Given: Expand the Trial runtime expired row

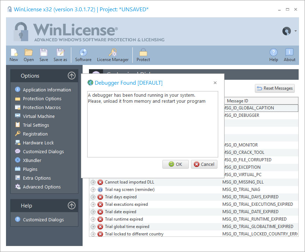Looking at the screenshot, I should click(93, 219).
